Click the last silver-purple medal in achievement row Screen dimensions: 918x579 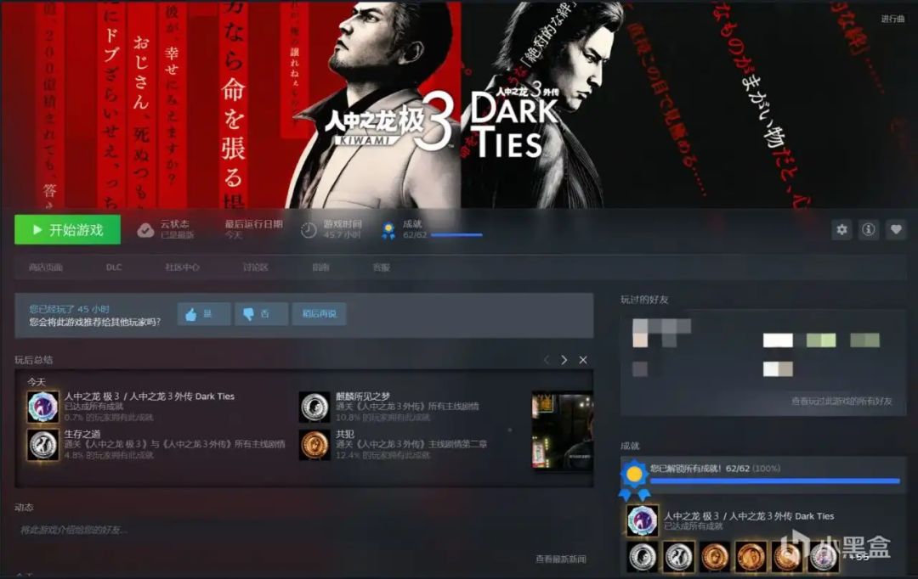[x=823, y=556]
